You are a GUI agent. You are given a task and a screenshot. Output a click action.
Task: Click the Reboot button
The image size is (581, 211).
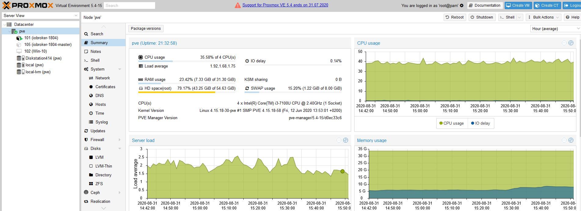(x=455, y=17)
